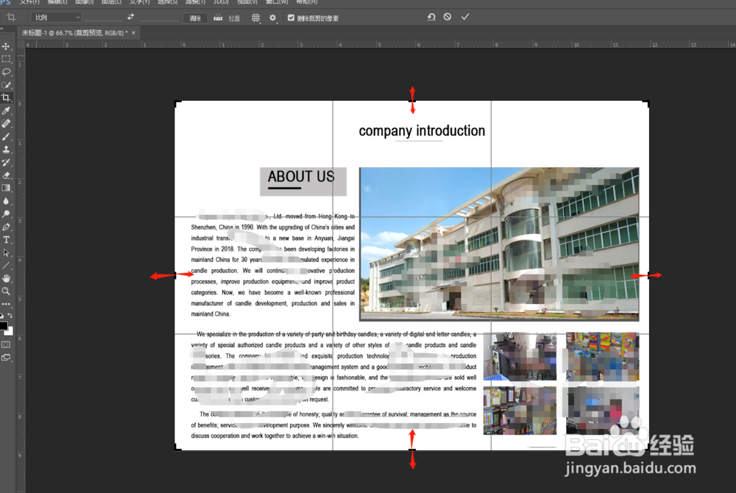Toggle the 删除裁剪的像素 checkbox
Image resolution: width=736 pixels, height=493 pixels.
point(291,18)
